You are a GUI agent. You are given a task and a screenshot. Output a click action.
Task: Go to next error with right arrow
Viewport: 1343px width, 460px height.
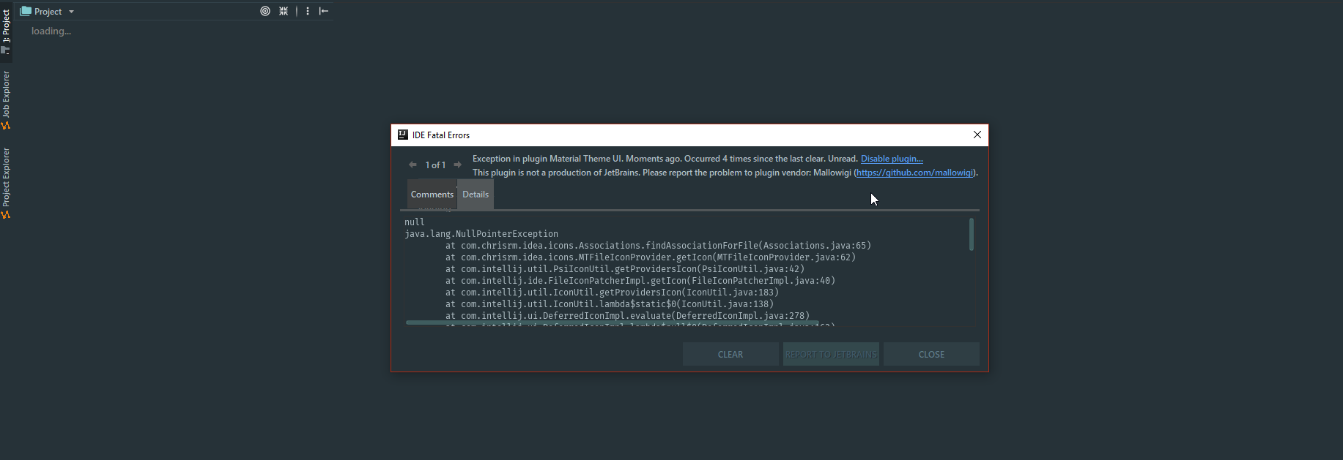coord(458,165)
